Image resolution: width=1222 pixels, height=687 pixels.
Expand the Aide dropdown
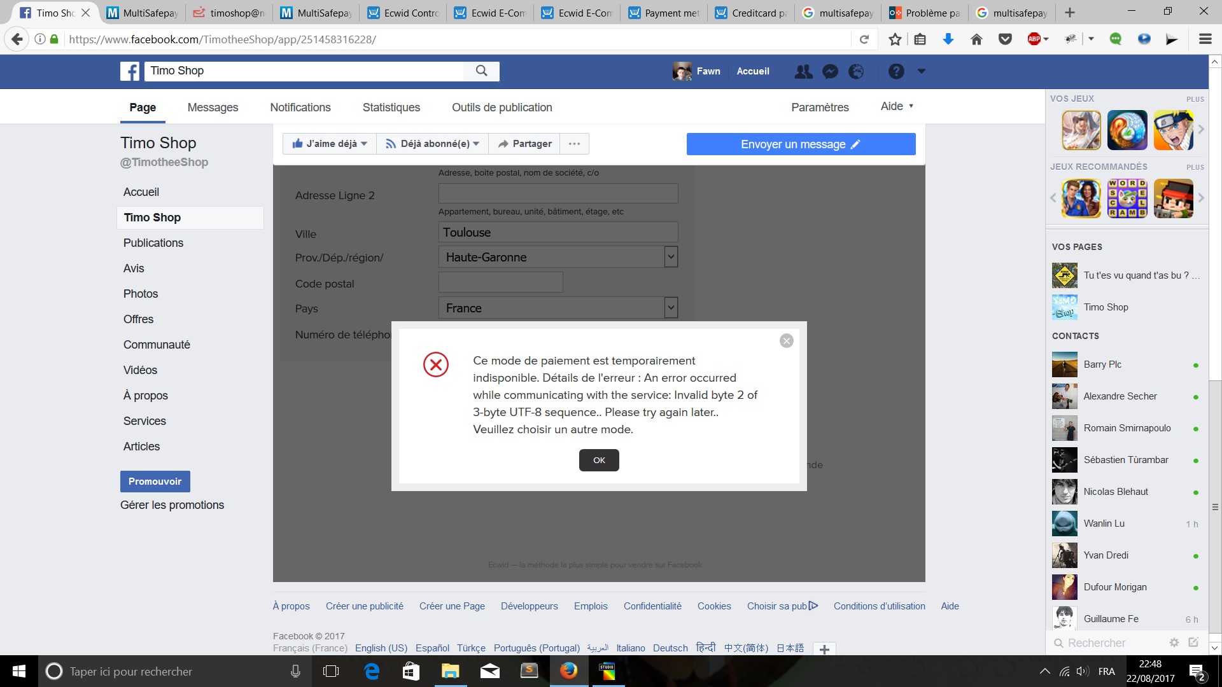point(897,106)
